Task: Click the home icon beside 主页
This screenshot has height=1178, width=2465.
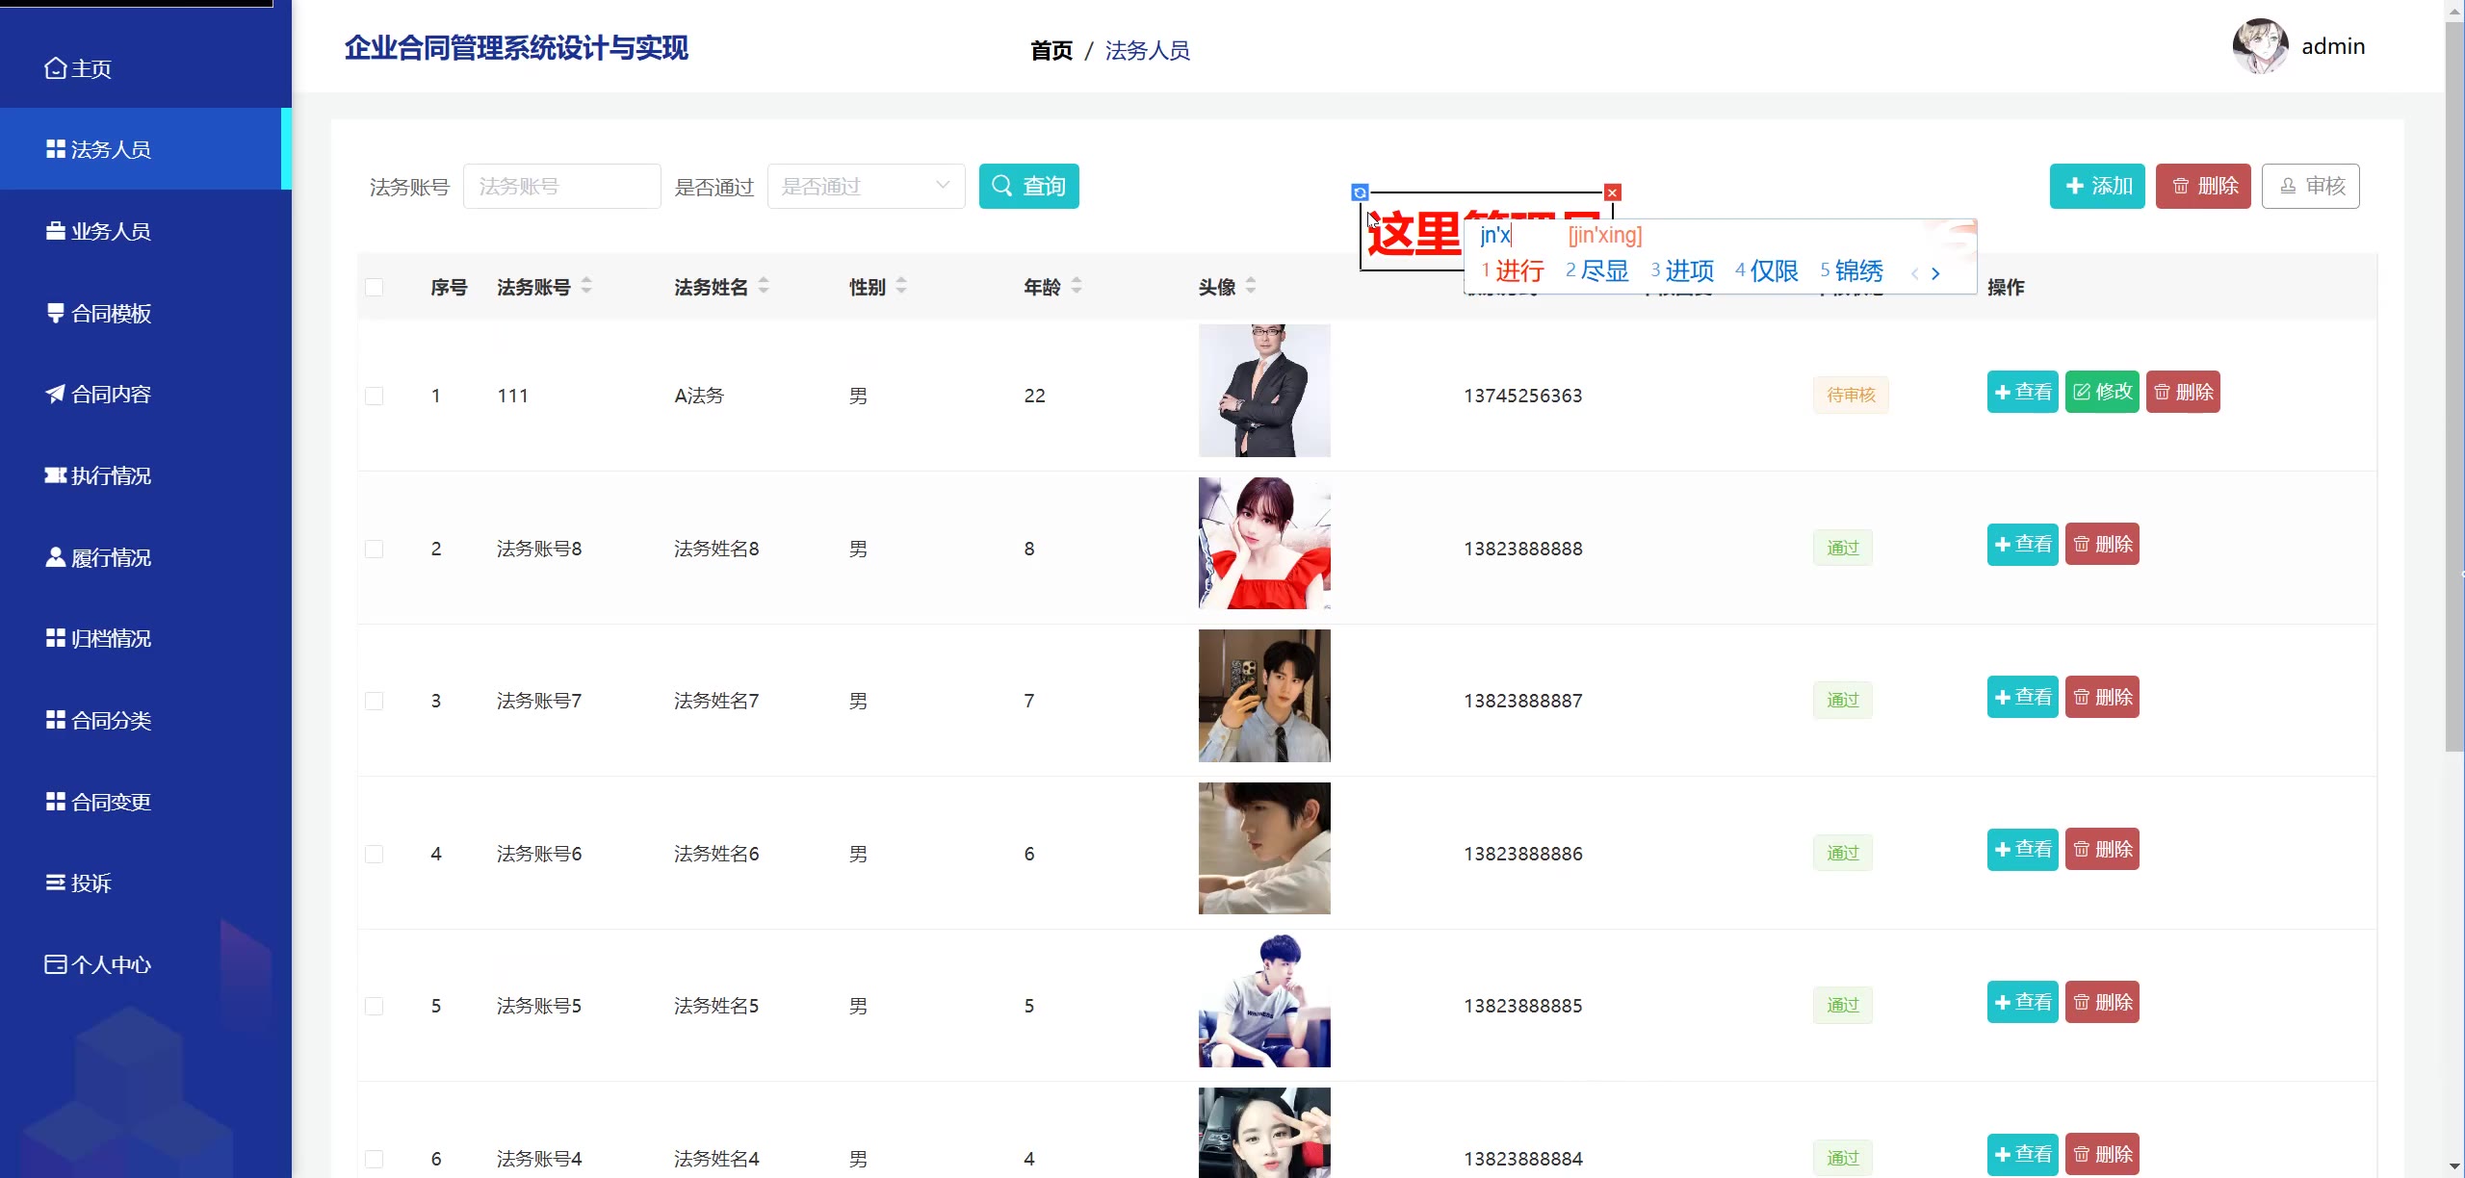Action: tap(56, 68)
